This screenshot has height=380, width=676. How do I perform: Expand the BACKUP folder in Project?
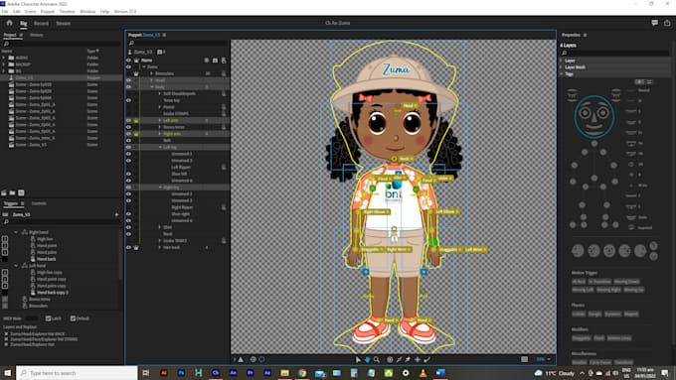4,64
